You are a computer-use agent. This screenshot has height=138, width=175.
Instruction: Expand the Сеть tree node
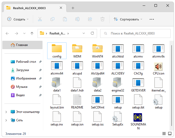6,120
